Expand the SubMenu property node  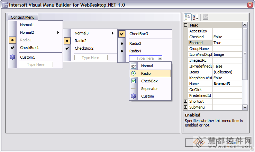click(185, 107)
